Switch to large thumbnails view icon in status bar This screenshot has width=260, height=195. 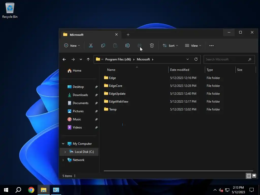pyautogui.click(x=254, y=176)
